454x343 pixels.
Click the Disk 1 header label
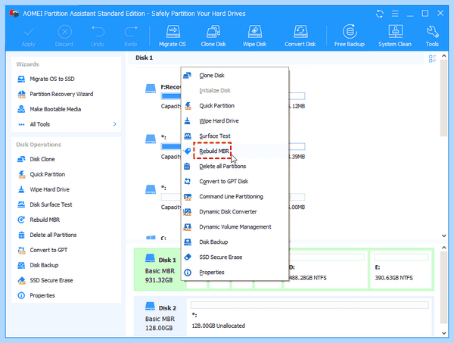[144, 58]
